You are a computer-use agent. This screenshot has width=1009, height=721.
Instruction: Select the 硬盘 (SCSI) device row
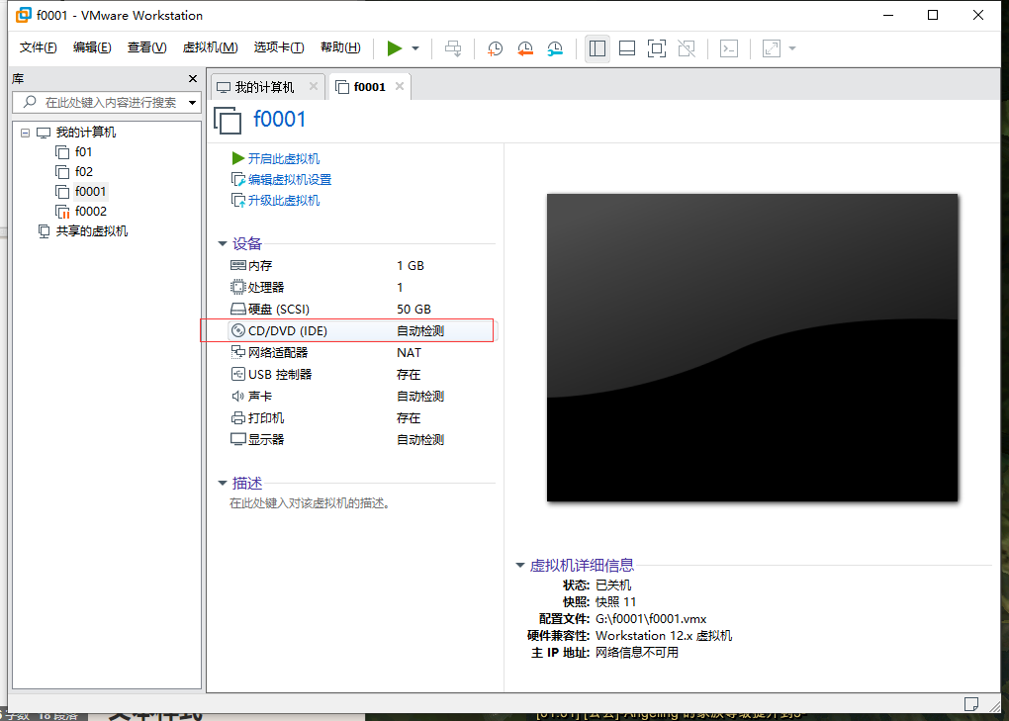[x=362, y=310]
